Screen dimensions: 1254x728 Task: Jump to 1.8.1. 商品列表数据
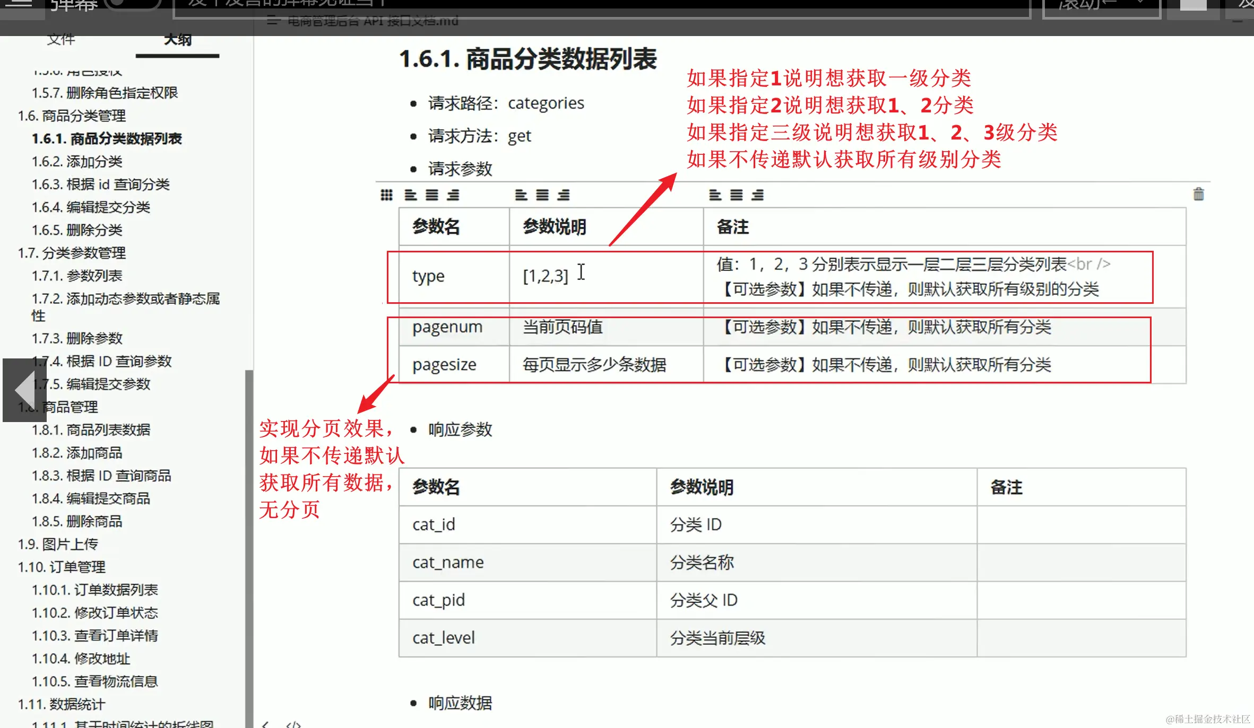91,429
